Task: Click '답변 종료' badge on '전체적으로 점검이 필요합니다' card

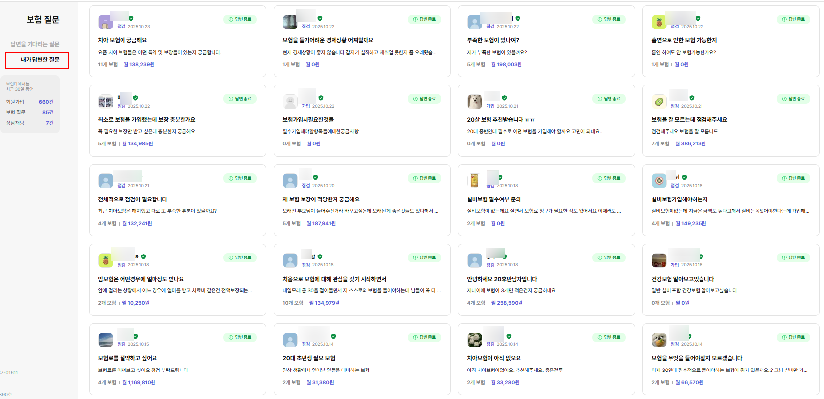Action: (x=240, y=178)
